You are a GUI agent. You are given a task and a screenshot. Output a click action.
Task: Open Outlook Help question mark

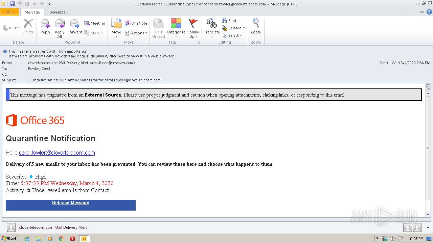pos(429,12)
